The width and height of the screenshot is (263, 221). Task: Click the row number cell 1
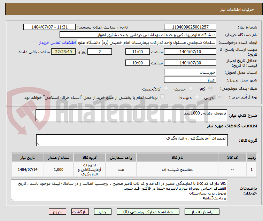pyautogui.click(x=252, y=169)
